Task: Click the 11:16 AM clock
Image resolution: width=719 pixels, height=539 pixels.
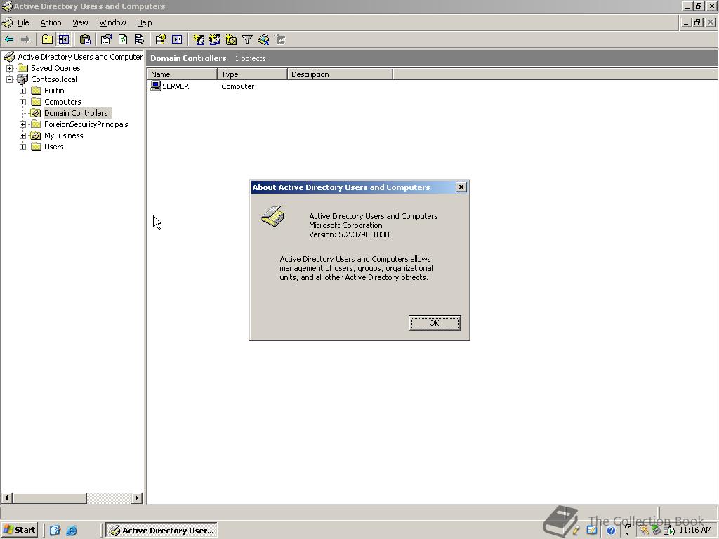Action: tap(695, 530)
